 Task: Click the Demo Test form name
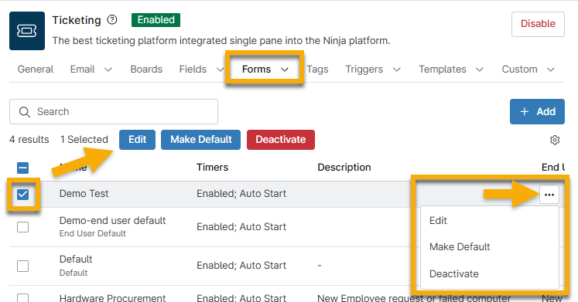(x=84, y=194)
